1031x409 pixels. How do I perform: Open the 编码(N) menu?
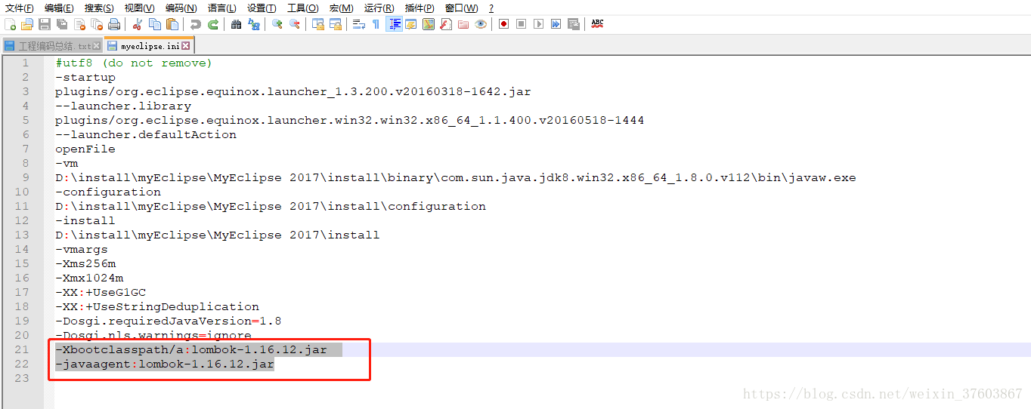click(x=181, y=8)
